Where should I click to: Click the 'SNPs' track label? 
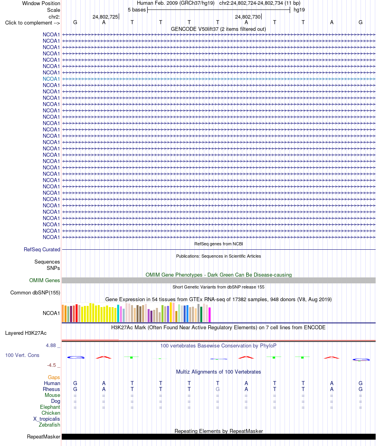[53, 268]
